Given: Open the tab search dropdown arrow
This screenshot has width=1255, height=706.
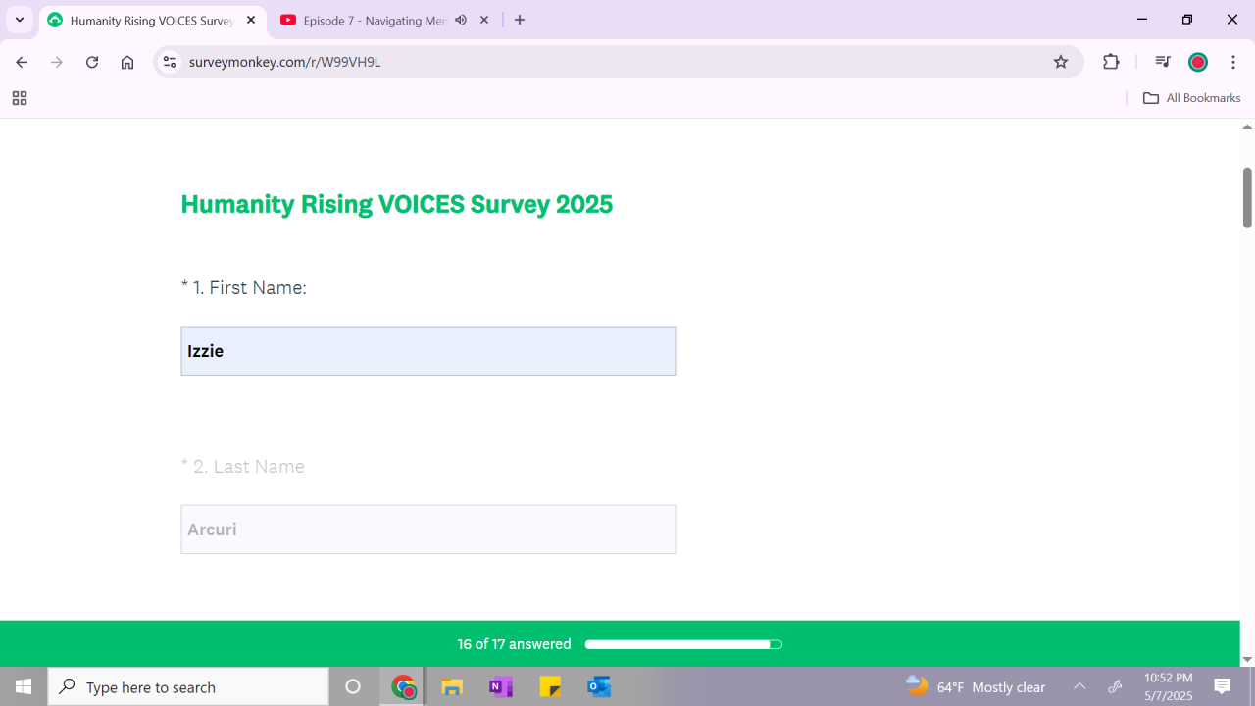Looking at the screenshot, I should pos(19,20).
